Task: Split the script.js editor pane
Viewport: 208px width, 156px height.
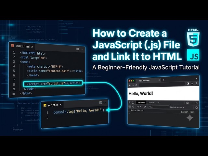Action: (101, 103)
